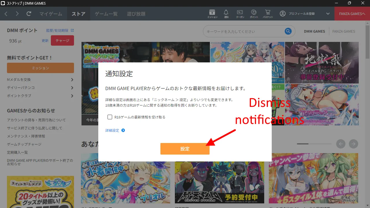The image size is (370, 208).
Task: Open the 通知 bell icon
Action: pyautogui.click(x=226, y=14)
